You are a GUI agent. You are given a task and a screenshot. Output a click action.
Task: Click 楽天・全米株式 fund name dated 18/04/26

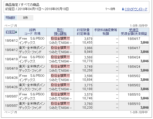(x=32, y=87)
